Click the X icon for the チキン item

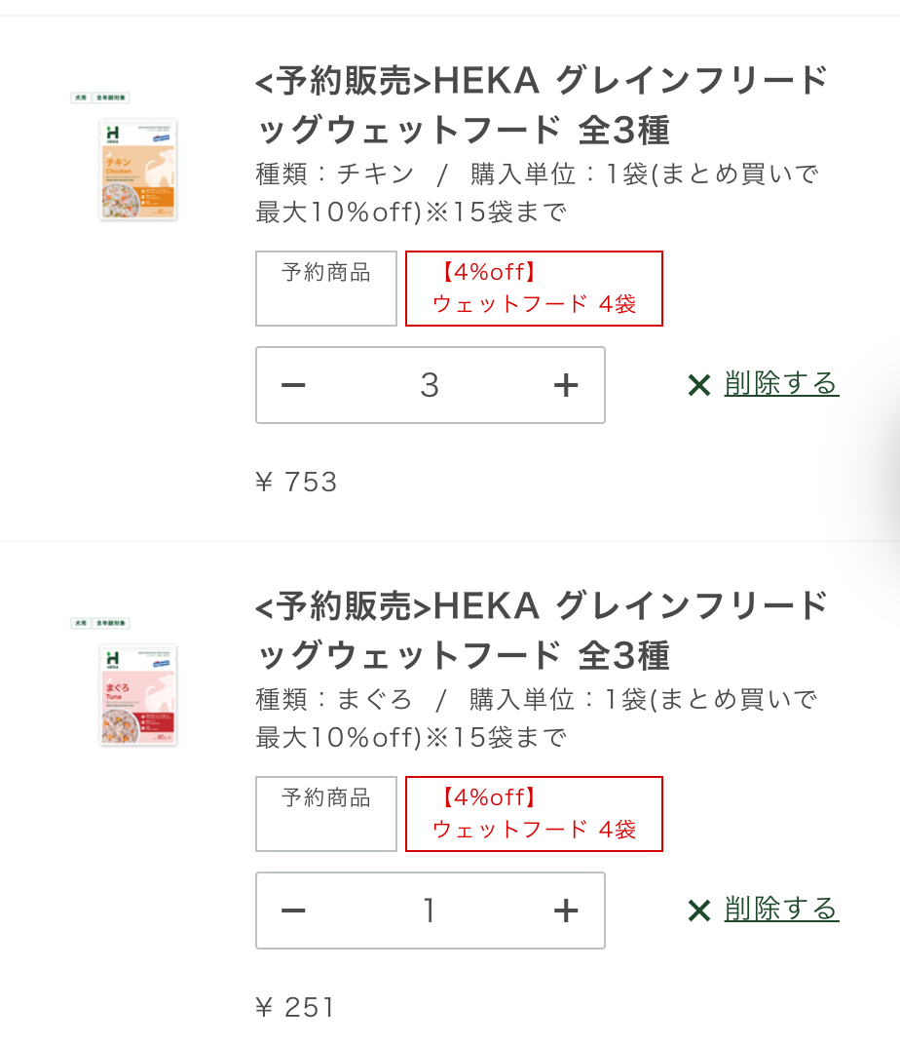698,386
